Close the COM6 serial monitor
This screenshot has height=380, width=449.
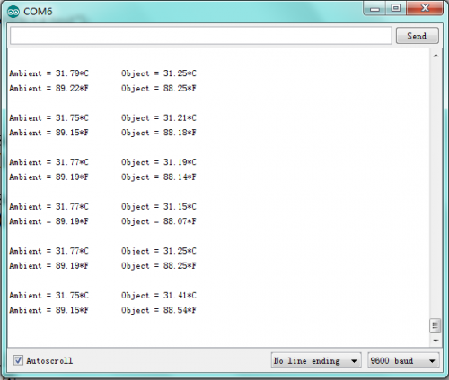point(425,8)
